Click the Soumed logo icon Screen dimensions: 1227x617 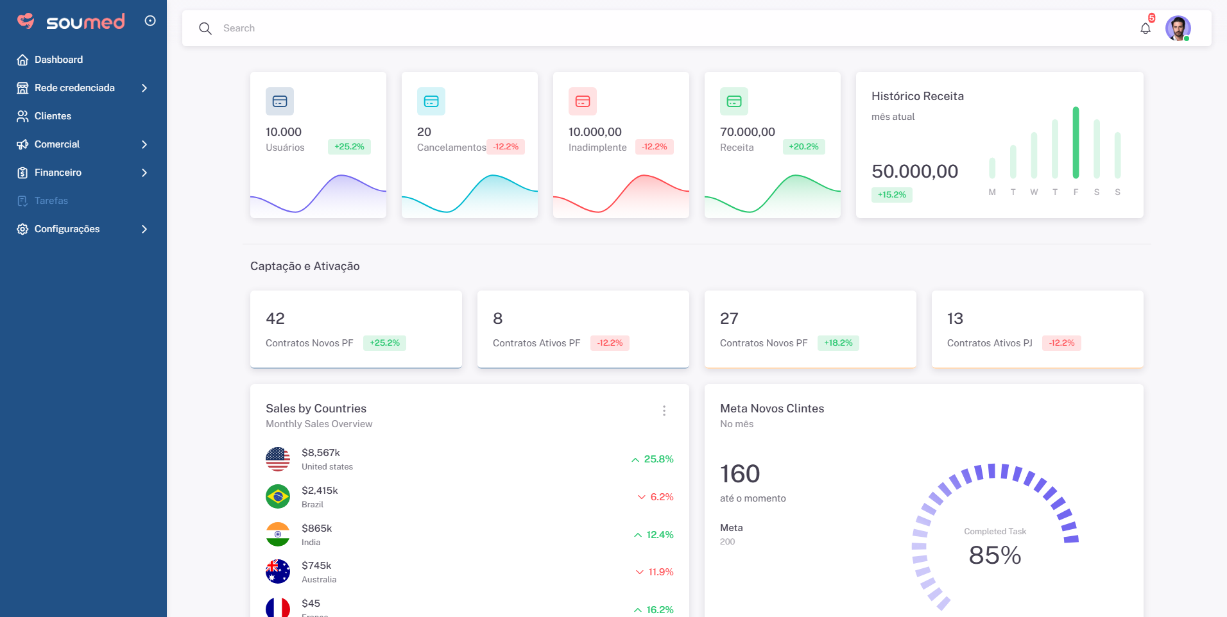(x=26, y=21)
